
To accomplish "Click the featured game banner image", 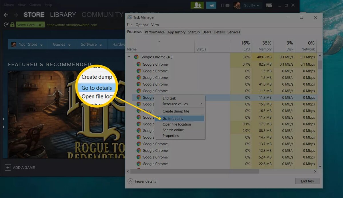I will coord(66,115).
